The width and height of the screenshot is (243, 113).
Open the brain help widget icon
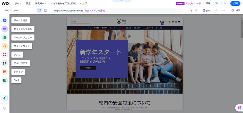tap(239, 108)
